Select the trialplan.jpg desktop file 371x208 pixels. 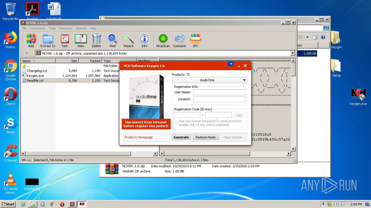(x=32, y=184)
